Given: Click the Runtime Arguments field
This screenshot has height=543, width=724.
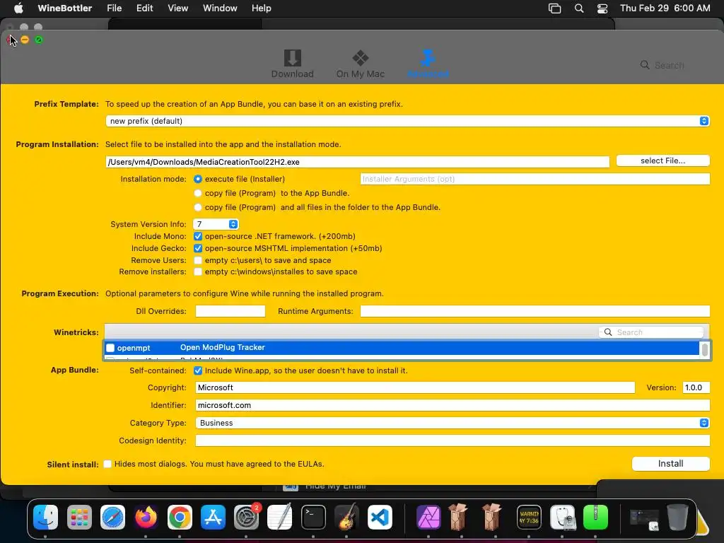Looking at the screenshot, I should (535, 311).
